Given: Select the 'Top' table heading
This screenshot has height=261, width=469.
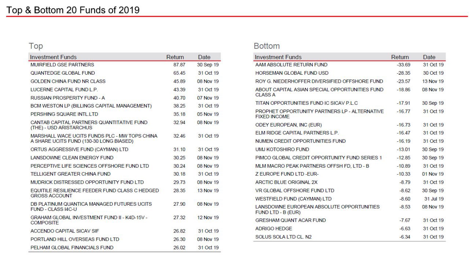Looking at the screenshot, I should point(36,46).
